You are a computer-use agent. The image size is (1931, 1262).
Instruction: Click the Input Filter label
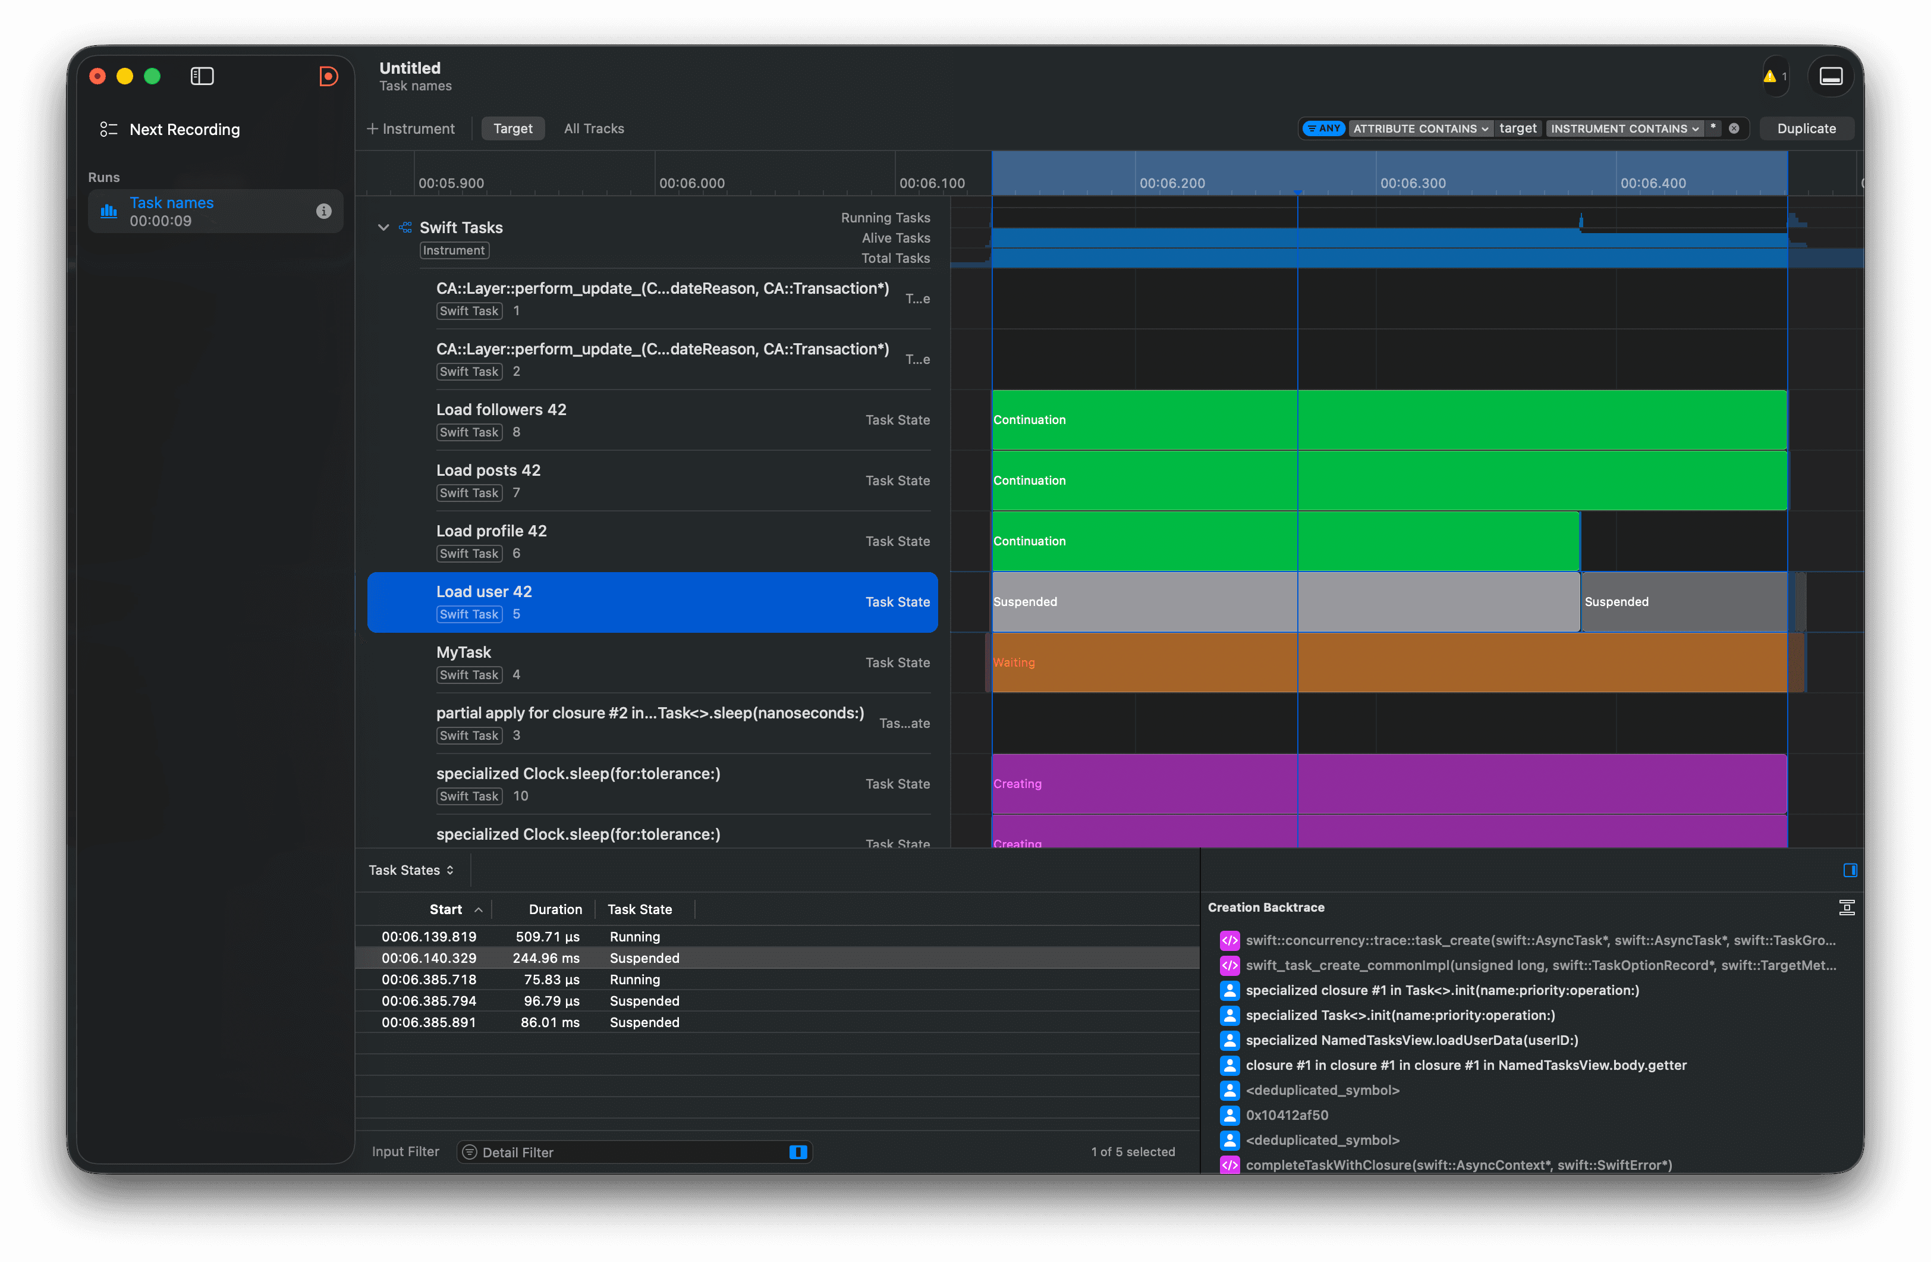[405, 1151]
